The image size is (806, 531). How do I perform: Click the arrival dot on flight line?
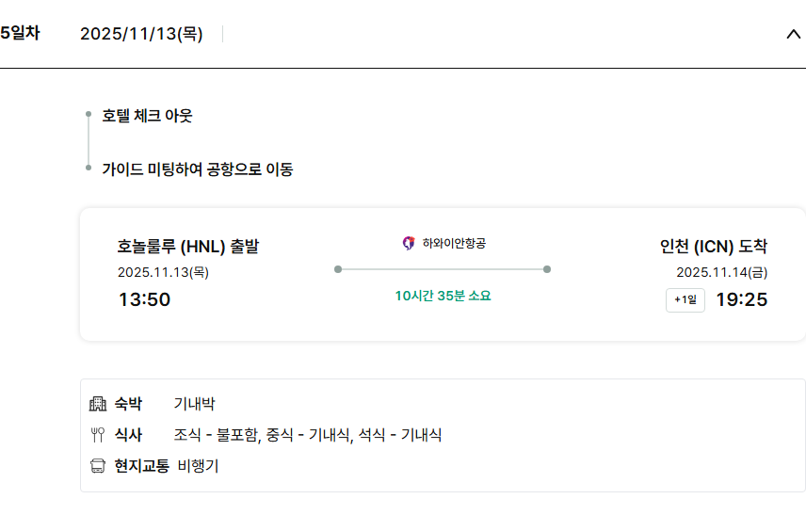click(x=547, y=269)
